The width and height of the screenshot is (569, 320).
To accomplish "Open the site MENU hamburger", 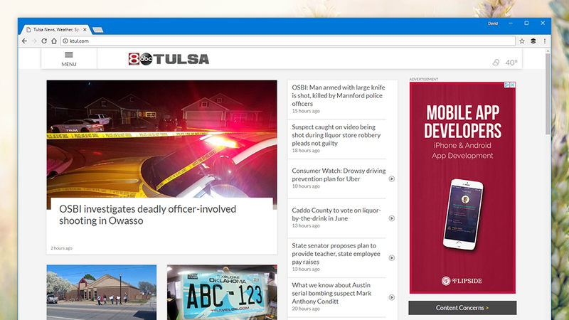I will (x=69, y=59).
